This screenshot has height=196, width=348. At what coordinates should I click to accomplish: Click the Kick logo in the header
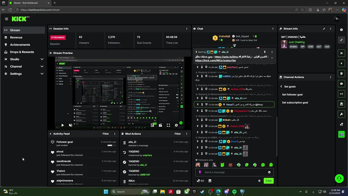pos(20,19)
